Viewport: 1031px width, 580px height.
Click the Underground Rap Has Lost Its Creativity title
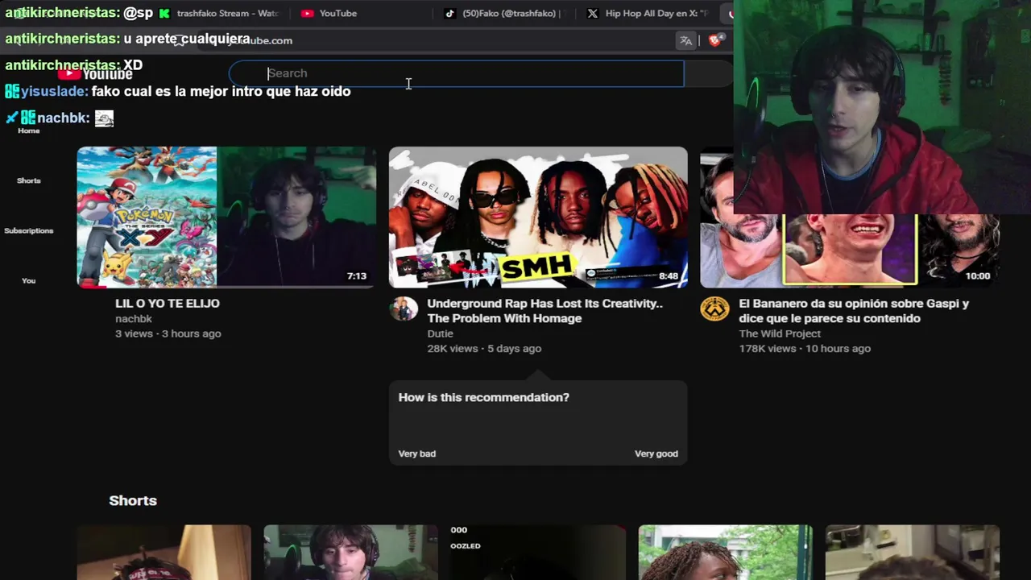[x=544, y=311]
